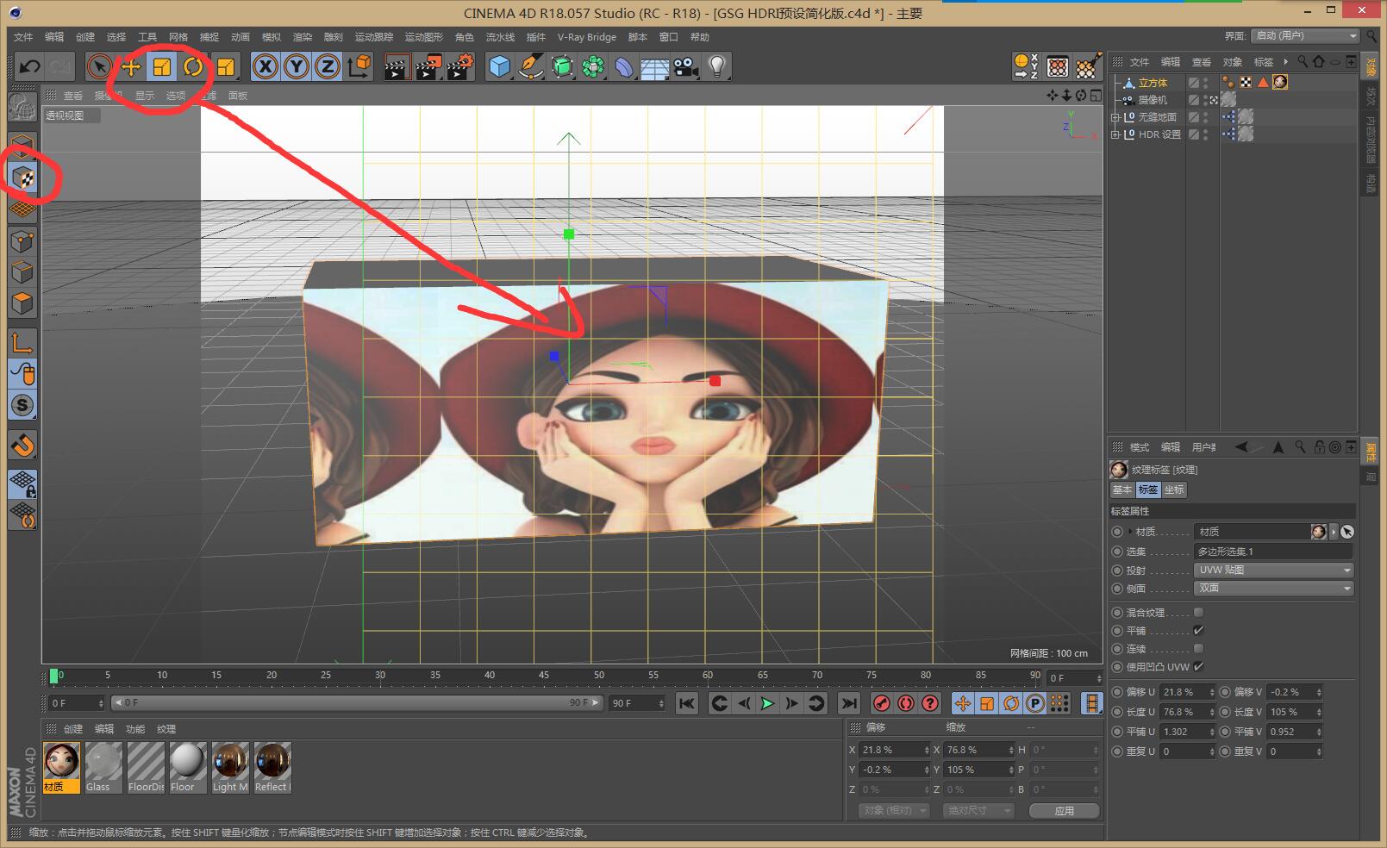Toggle Y axis lock
The width and height of the screenshot is (1387, 848).
pyautogui.click(x=297, y=66)
